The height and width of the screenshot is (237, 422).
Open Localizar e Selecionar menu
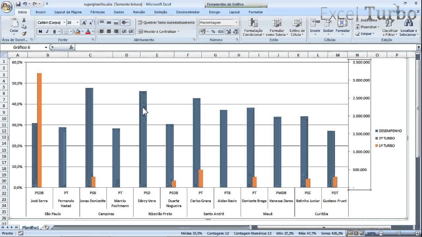[x=408, y=27]
